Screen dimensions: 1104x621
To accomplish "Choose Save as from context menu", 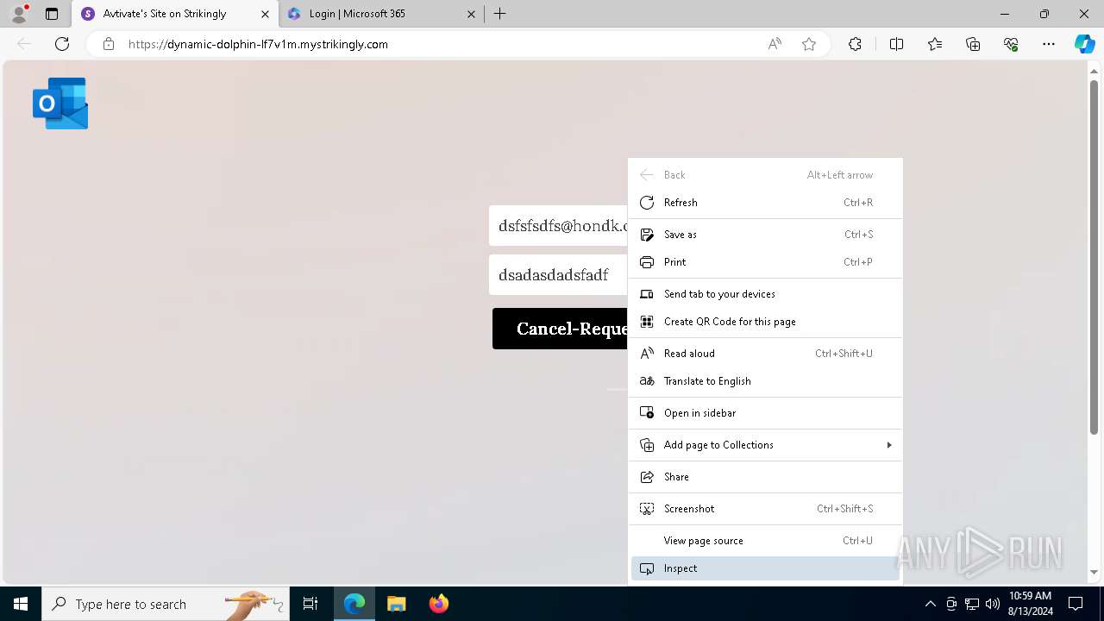I will coord(765,235).
